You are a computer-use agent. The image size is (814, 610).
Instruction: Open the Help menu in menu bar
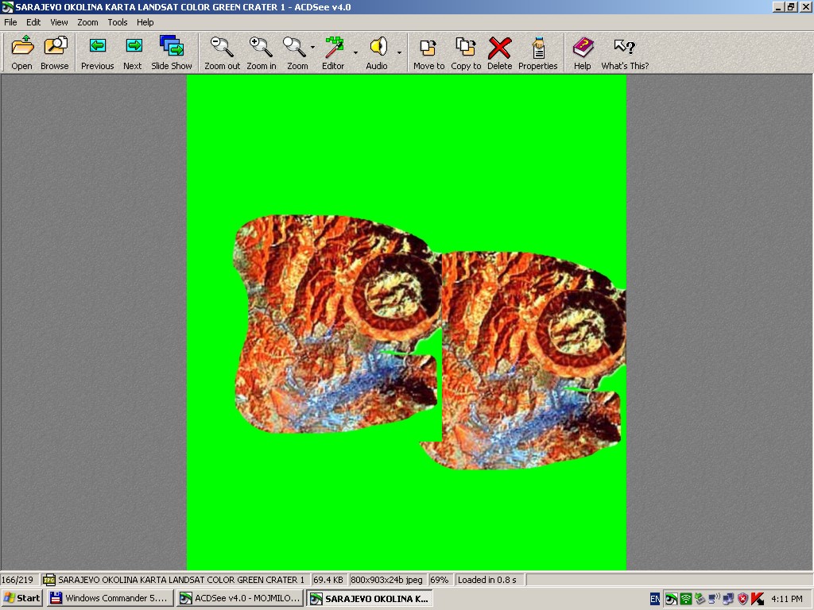click(145, 22)
